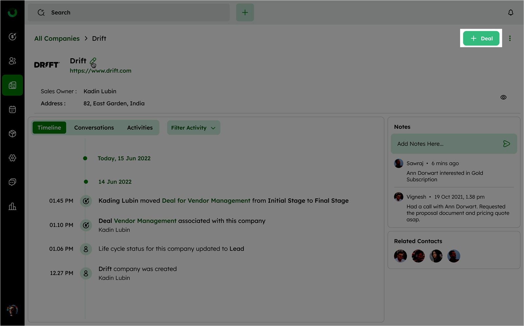Image resolution: width=524 pixels, height=326 pixels.
Task: Open the Settings gear in sidebar
Action: 12,158
